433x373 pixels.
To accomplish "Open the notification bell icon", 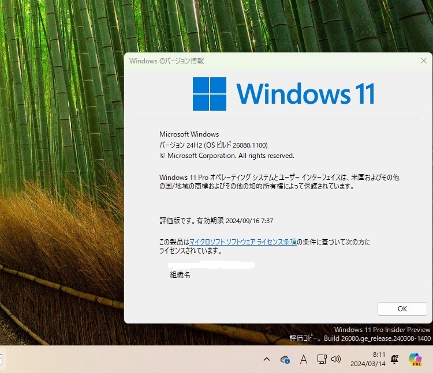I will 395,359.
